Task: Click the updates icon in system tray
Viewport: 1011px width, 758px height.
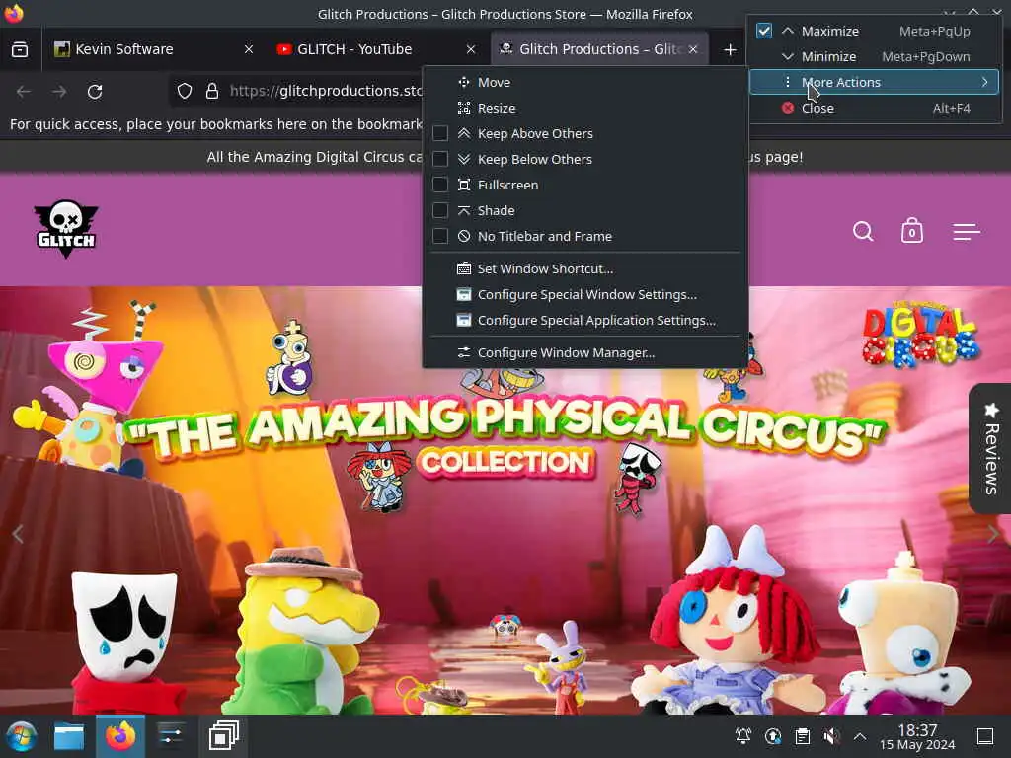Action: (773, 736)
